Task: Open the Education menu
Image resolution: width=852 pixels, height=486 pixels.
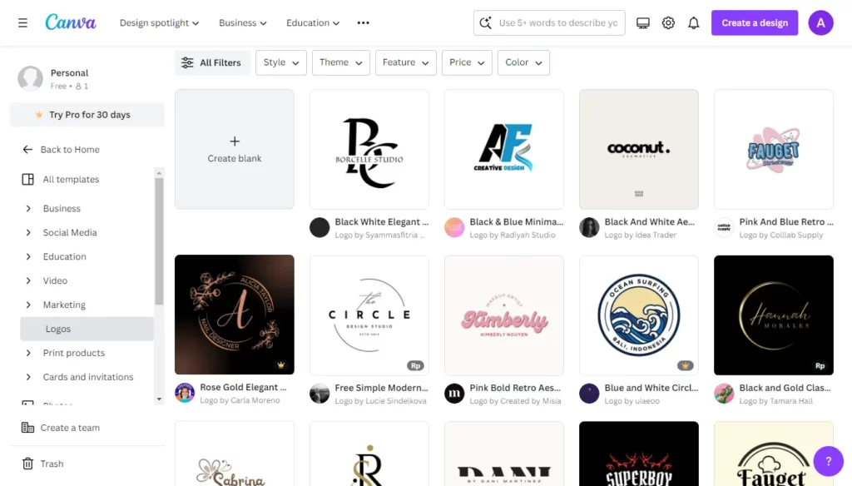Action: click(x=313, y=23)
